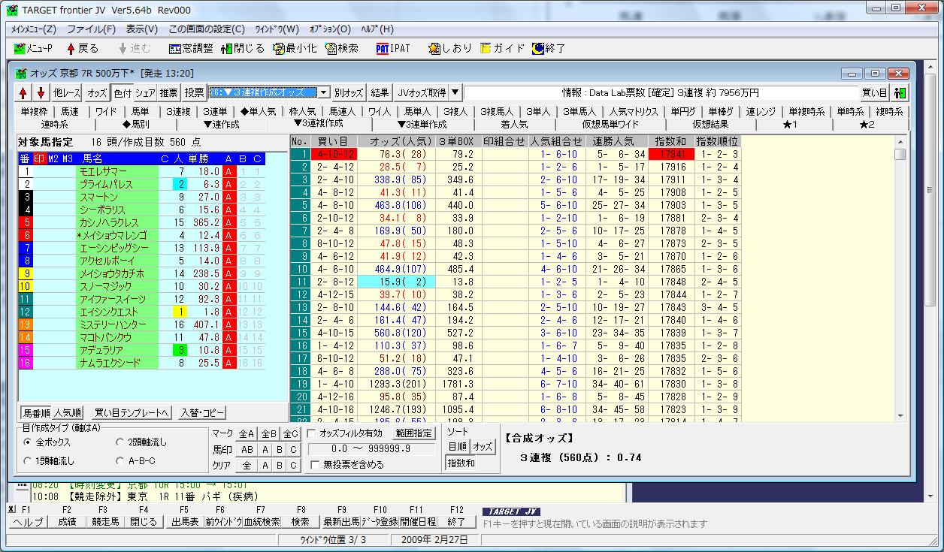
Task: Select the A-B-C radio option
Action: click(122, 460)
